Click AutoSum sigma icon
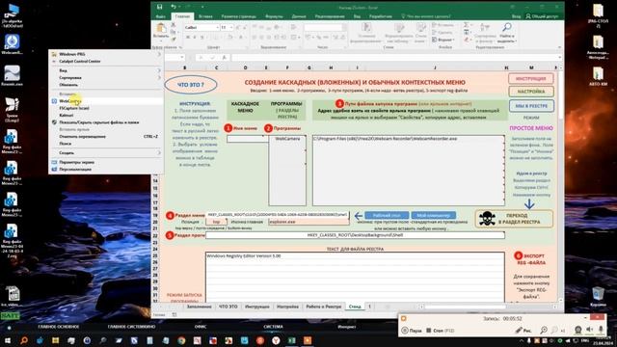The height and width of the screenshot is (347, 617). coord(466,25)
